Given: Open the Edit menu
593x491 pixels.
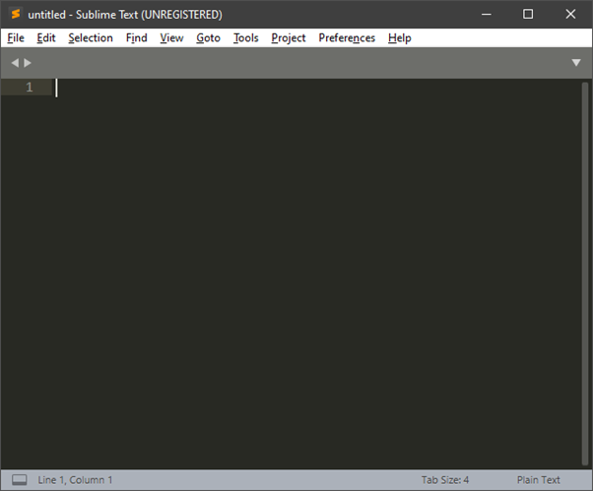Looking at the screenshot, I should pos(46,37).
